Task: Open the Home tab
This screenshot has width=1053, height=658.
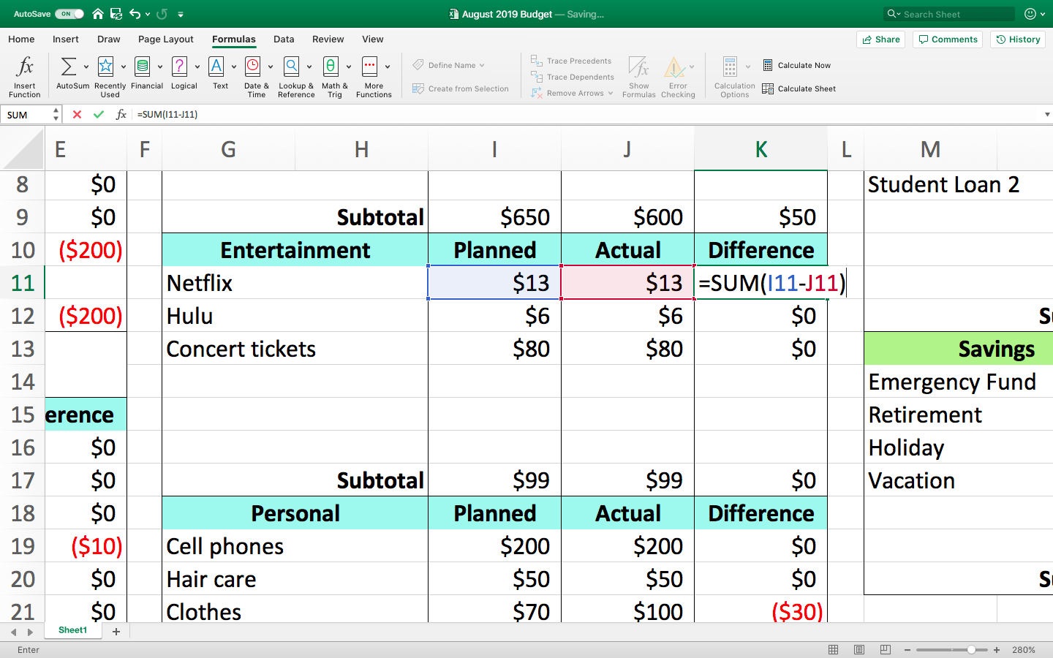Action: click(x=21, y=39)
